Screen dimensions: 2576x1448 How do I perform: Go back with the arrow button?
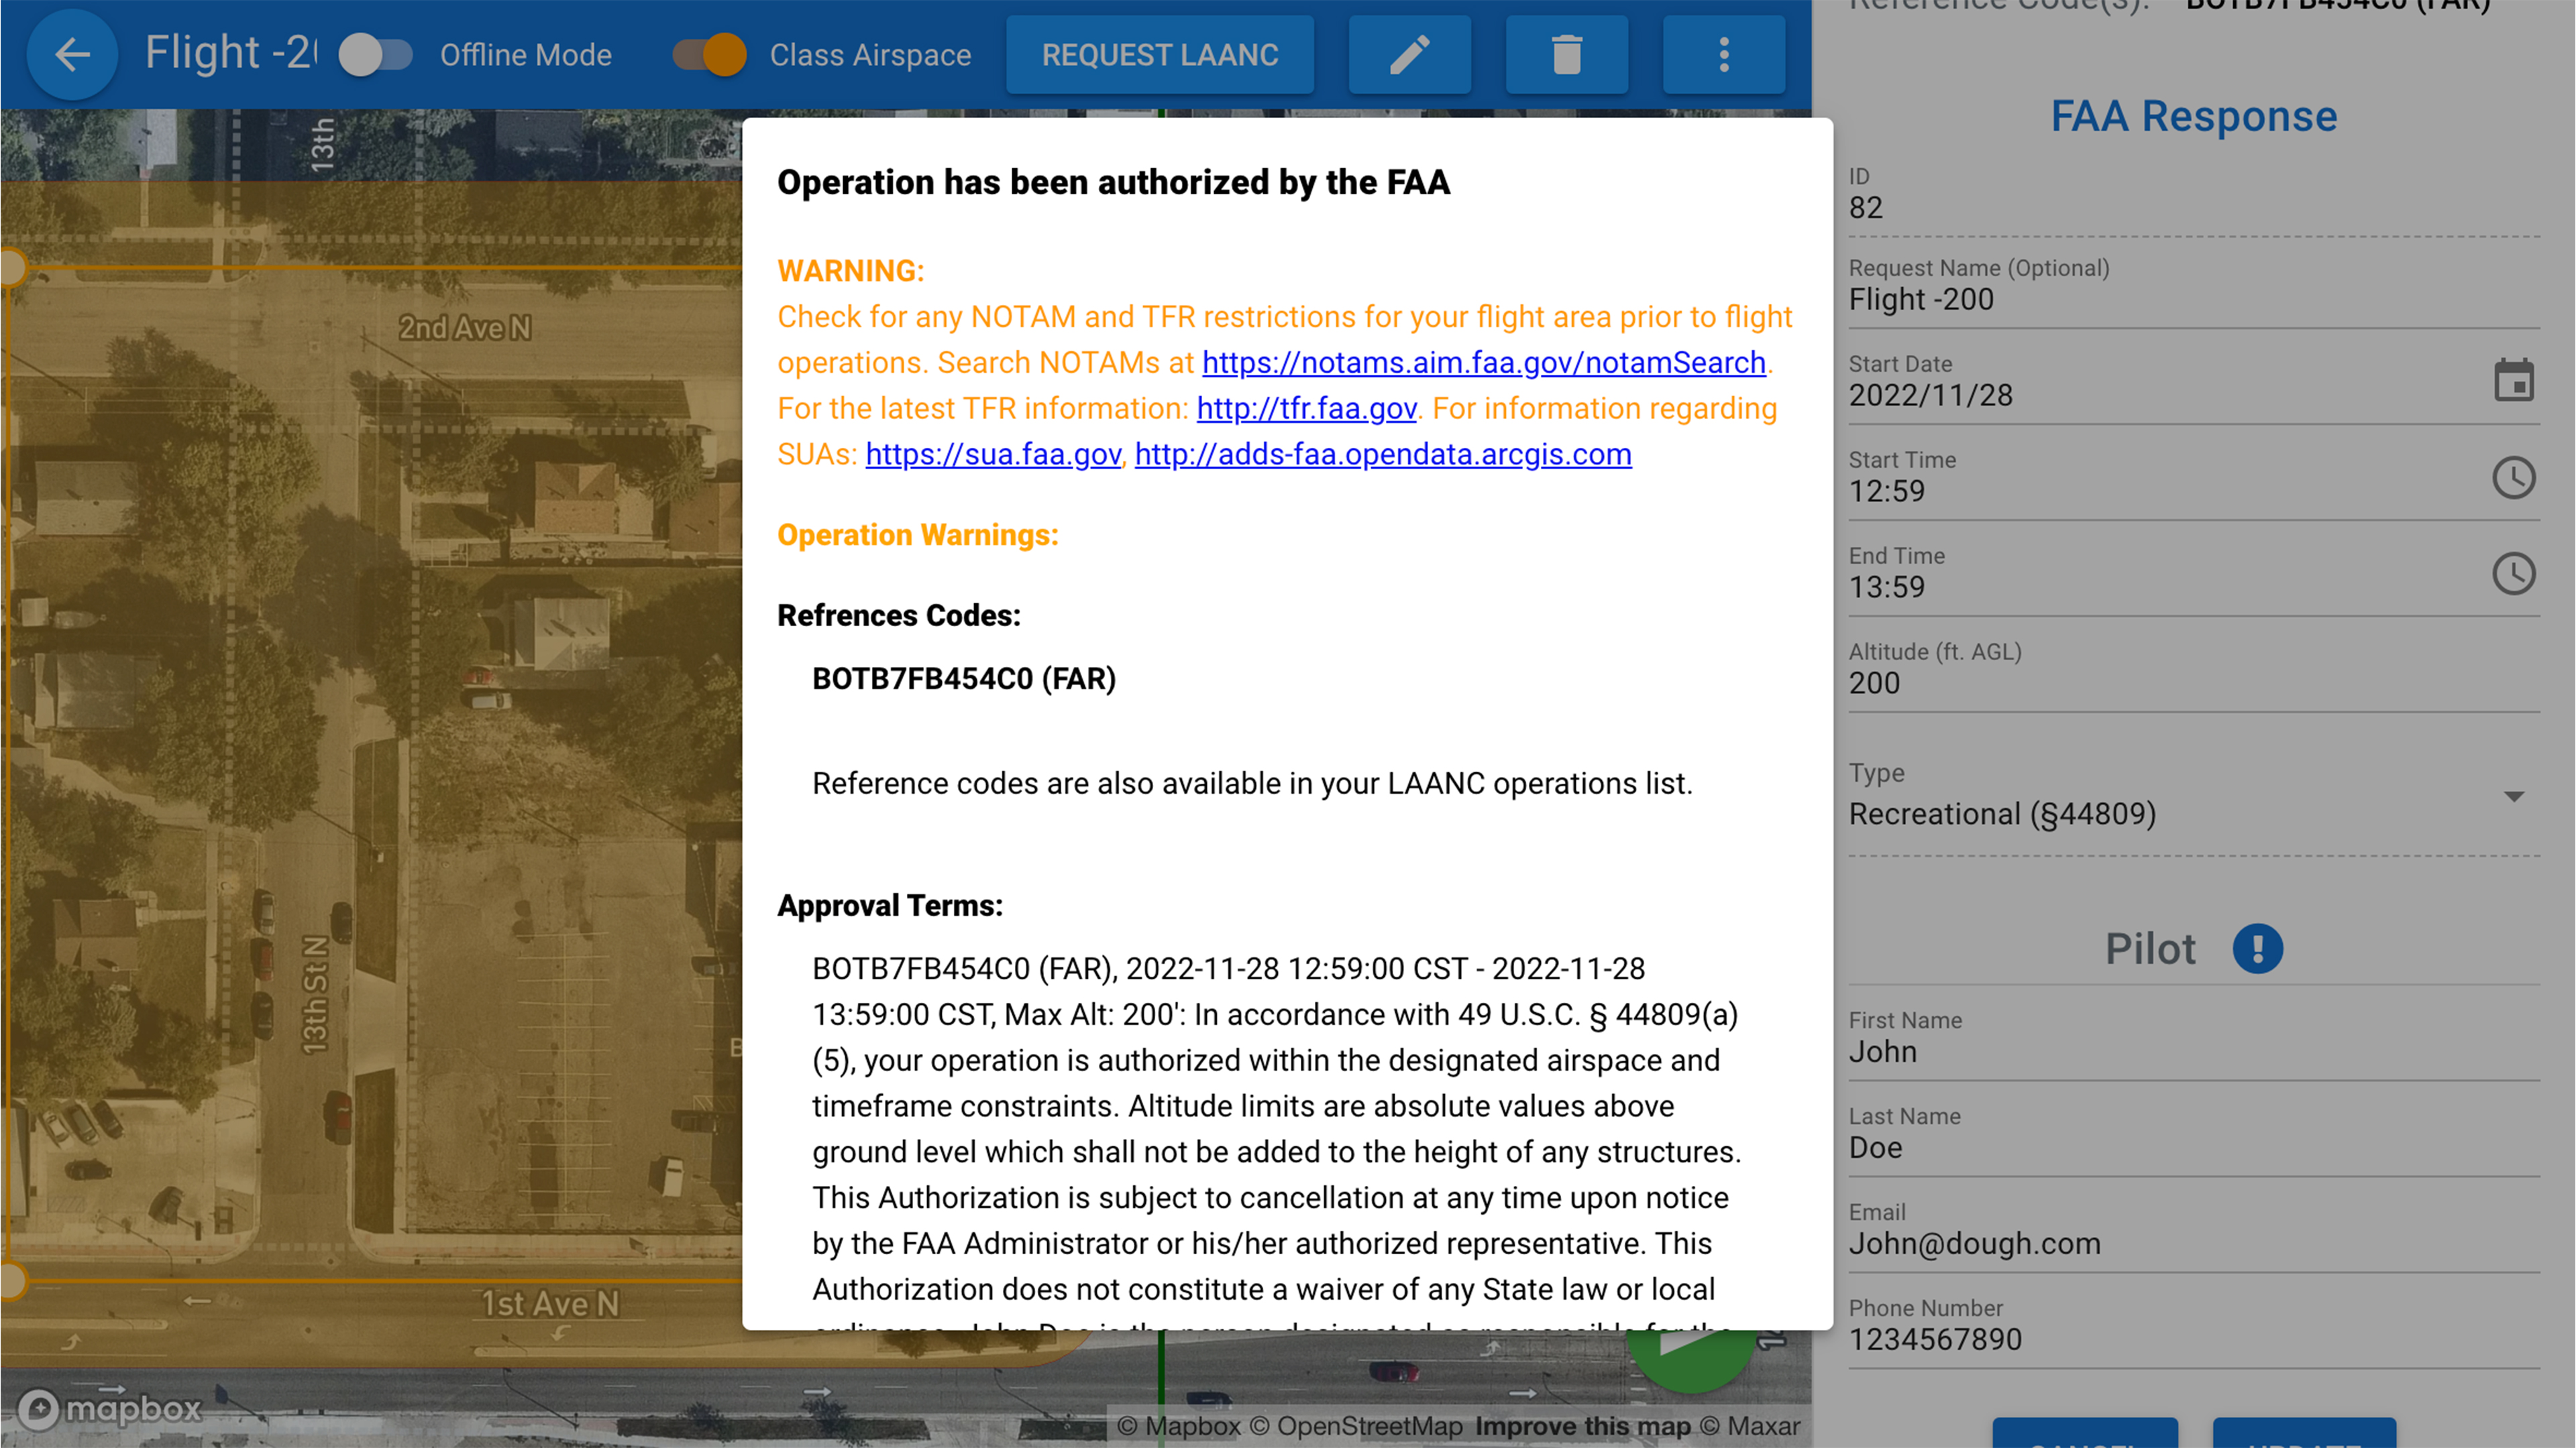(72, 54)
